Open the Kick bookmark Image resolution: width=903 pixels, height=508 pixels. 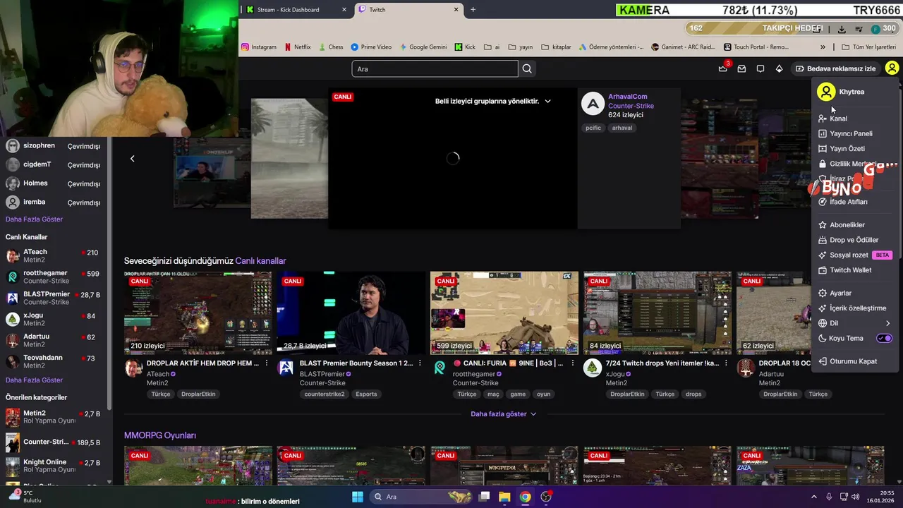pos(465,47)
